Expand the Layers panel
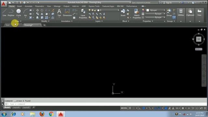This screenshot has width=208, height=117. pyautogui.click(x=99, y=21)
